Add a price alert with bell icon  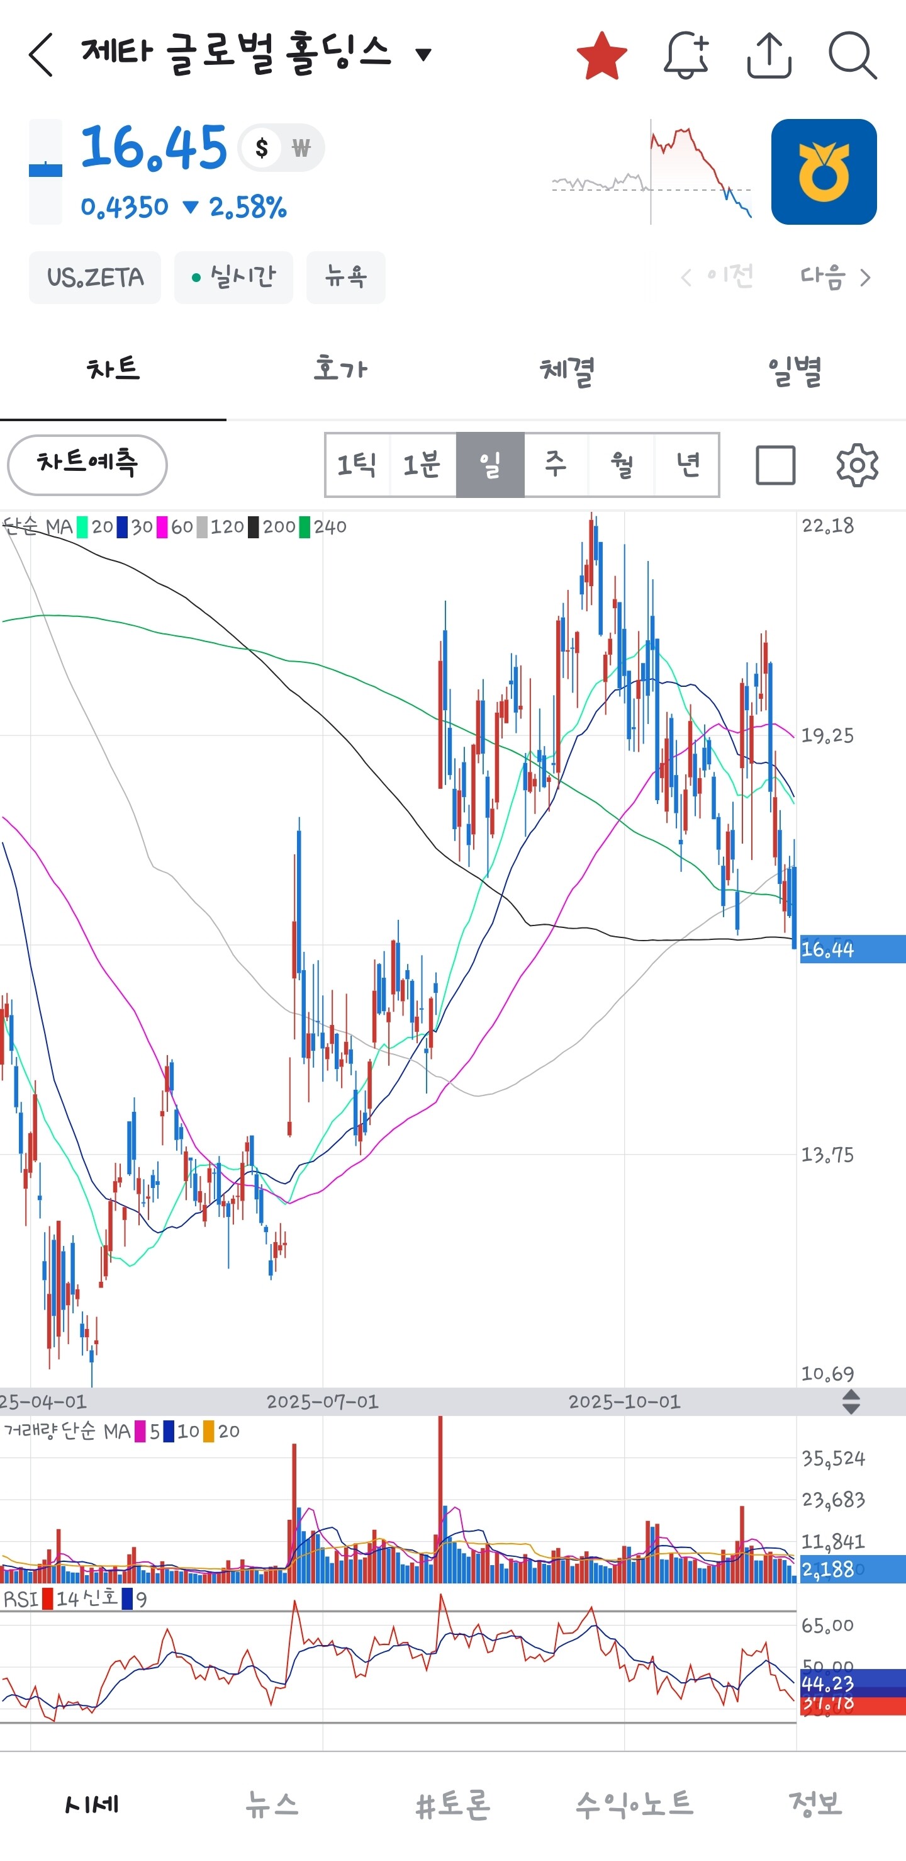click(x=686, y=55)
